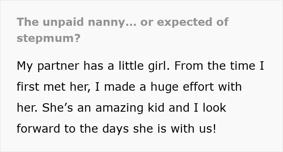The image size is (283, 152).
Task: Place cursor on 'My partner' in the paragraph
Action: coord(48,66)
